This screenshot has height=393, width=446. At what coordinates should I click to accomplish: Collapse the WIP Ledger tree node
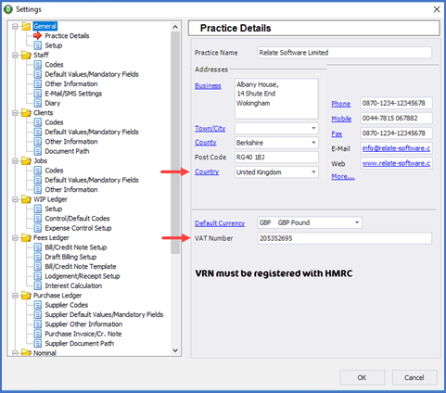15,199
